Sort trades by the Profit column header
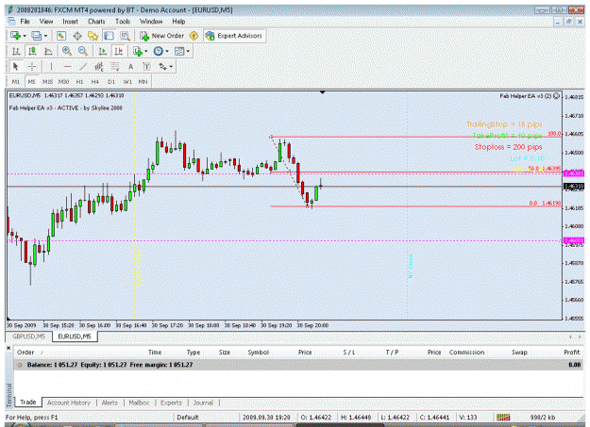590x427 pixels. (x=571, y=353)
